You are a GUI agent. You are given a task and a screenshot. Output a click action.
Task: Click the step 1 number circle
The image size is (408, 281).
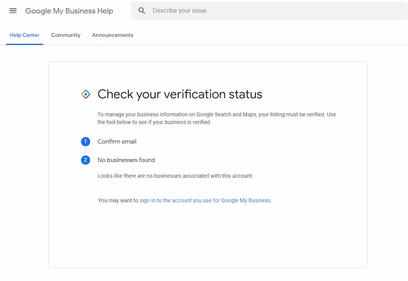click(85, 142)
